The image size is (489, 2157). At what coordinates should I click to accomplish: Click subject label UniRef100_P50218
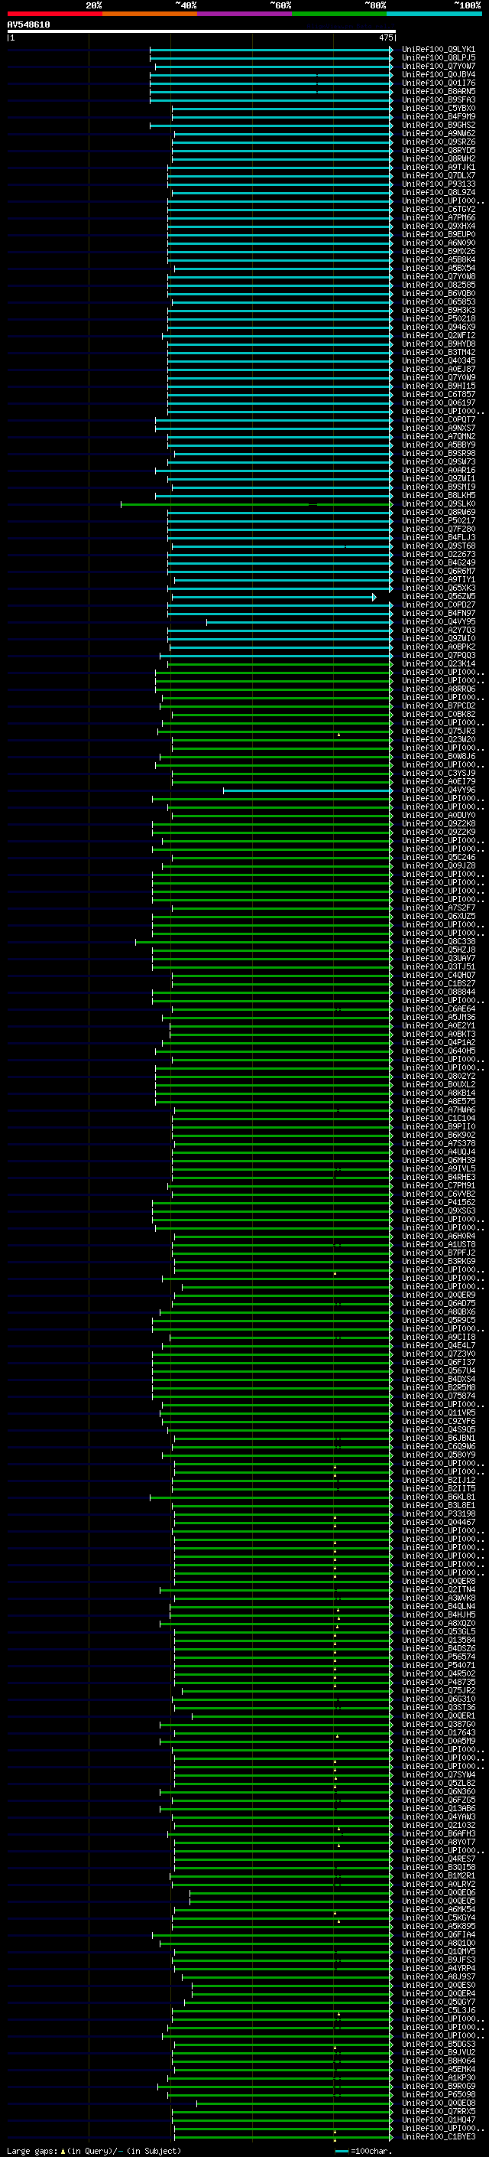(x=439, y=319)
